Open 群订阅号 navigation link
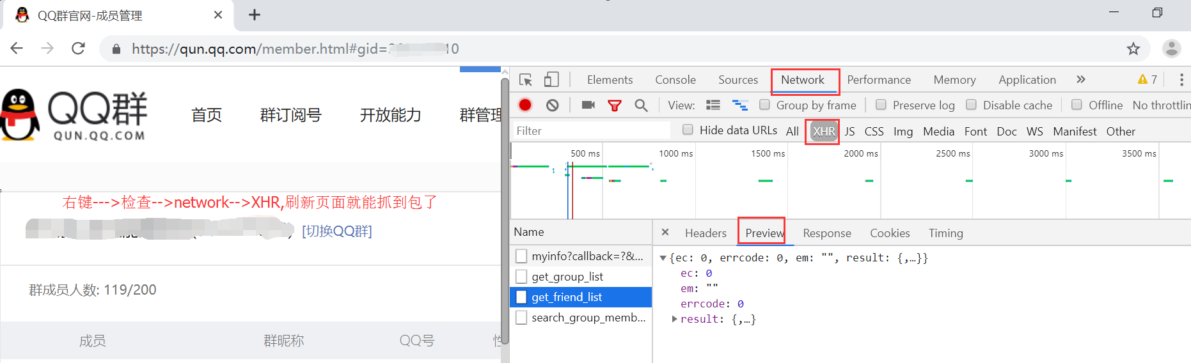The width and height of the screenshot is (1191, 363). tap(290, 115)
